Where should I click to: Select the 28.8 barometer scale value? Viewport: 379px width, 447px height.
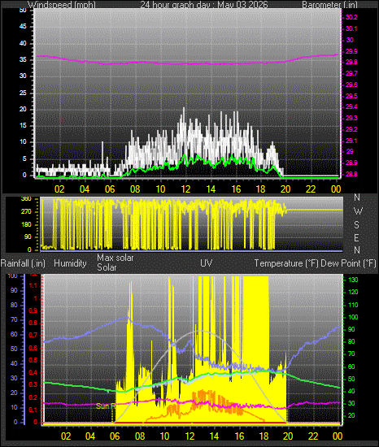pos(351,174)
